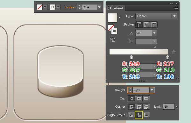
Task: Open the gradient angle dropdown arrow
Action: click(154, 33)
